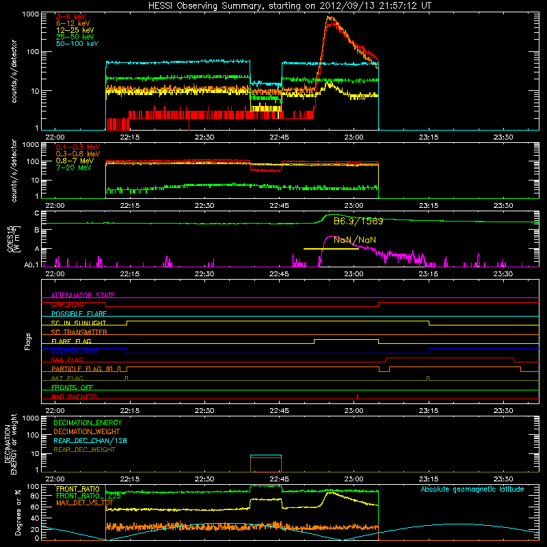The width and height of the screenshot is (547, 547).
Task: Select the 25-50 keV legend label
Action: (75, 37)
